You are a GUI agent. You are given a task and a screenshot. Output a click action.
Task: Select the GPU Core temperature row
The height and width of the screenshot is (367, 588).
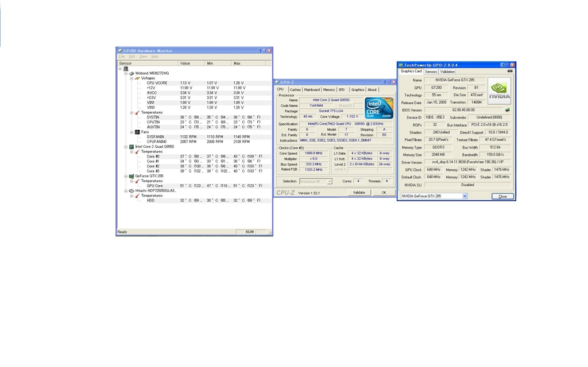[194, 186]
